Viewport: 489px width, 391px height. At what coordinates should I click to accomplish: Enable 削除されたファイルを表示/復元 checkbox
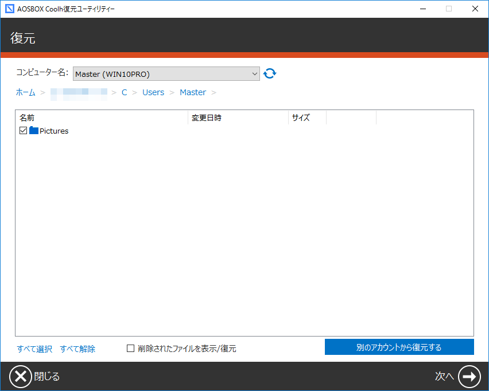point(130,348)
